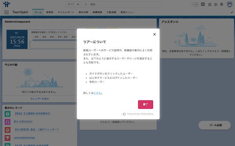Click the favorites star icon
The height and width of the screenshot is (146, 235).
(192, 4)
